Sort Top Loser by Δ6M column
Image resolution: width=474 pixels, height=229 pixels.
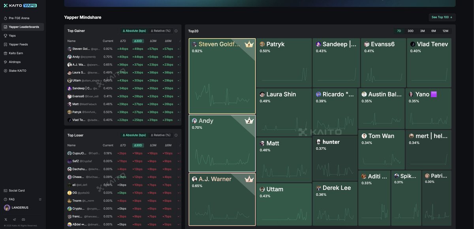(x=168, y=145)
